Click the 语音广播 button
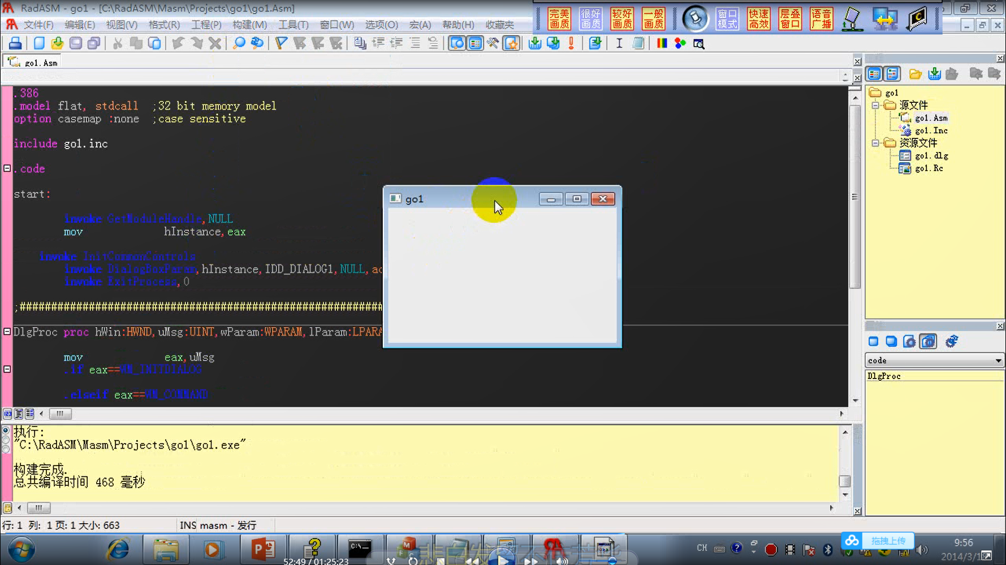 (x=821, y=19)
